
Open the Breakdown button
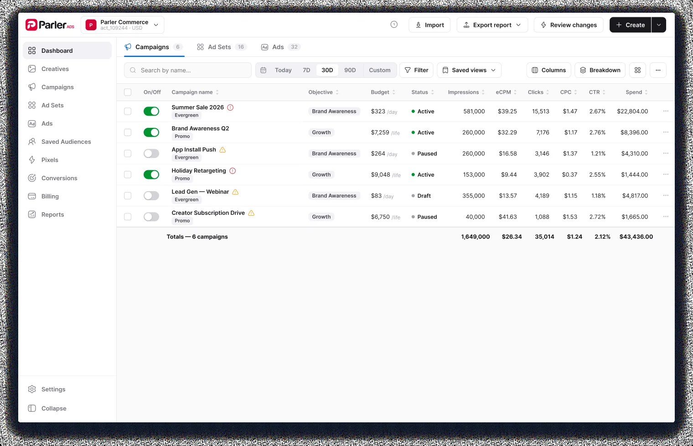coord(600,70)
